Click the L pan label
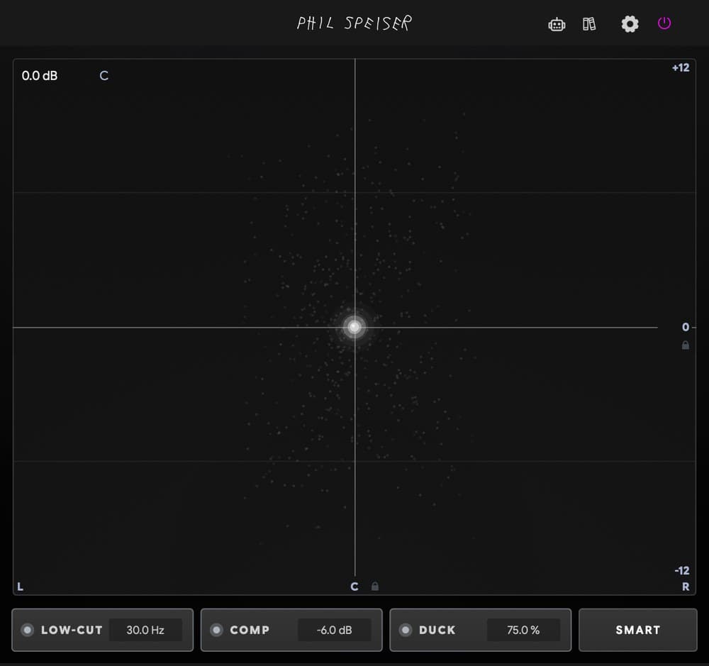This screenshot has height=666, width=709. (x=21, y=587)
